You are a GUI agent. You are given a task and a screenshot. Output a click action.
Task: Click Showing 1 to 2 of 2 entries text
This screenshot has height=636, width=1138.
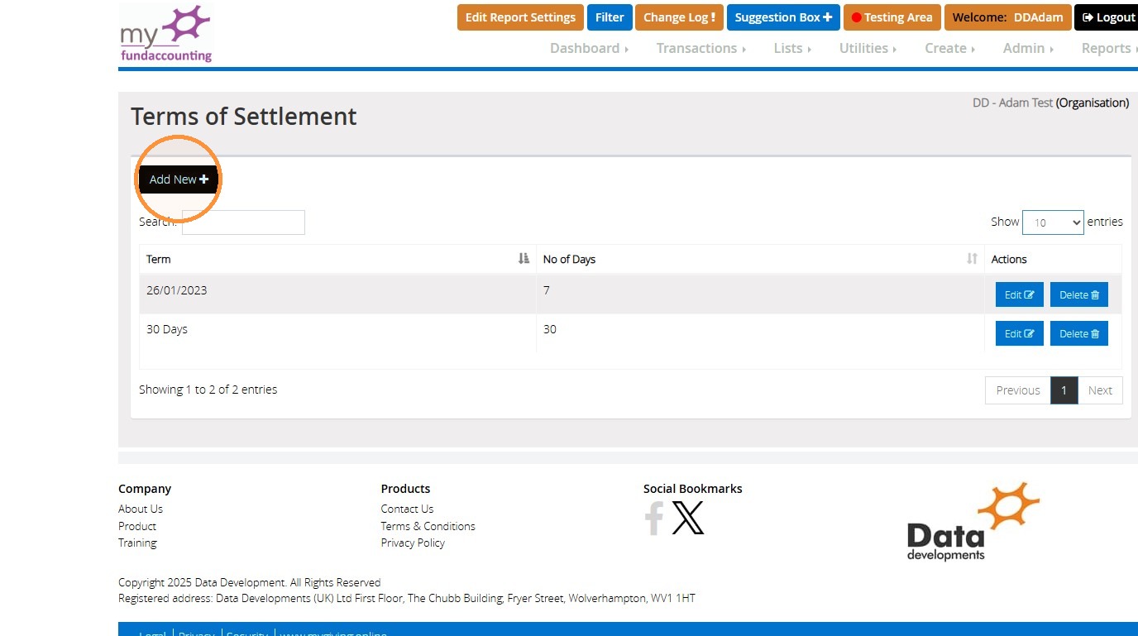click(x=208, y=390)
